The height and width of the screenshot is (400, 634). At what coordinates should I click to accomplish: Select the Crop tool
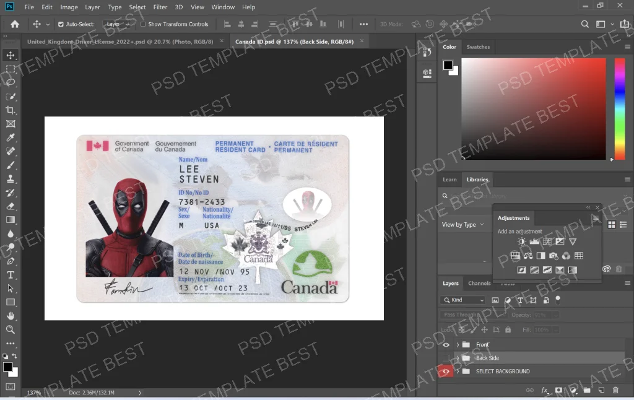(11, 110)
